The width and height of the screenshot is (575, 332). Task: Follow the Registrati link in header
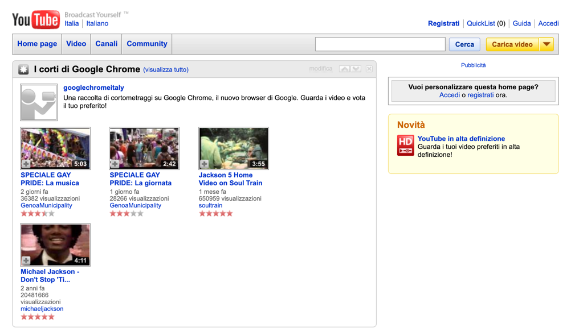443,23
